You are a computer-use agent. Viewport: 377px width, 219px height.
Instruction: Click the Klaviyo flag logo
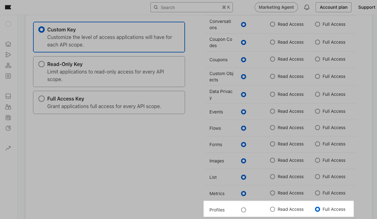tap(8, 7)
